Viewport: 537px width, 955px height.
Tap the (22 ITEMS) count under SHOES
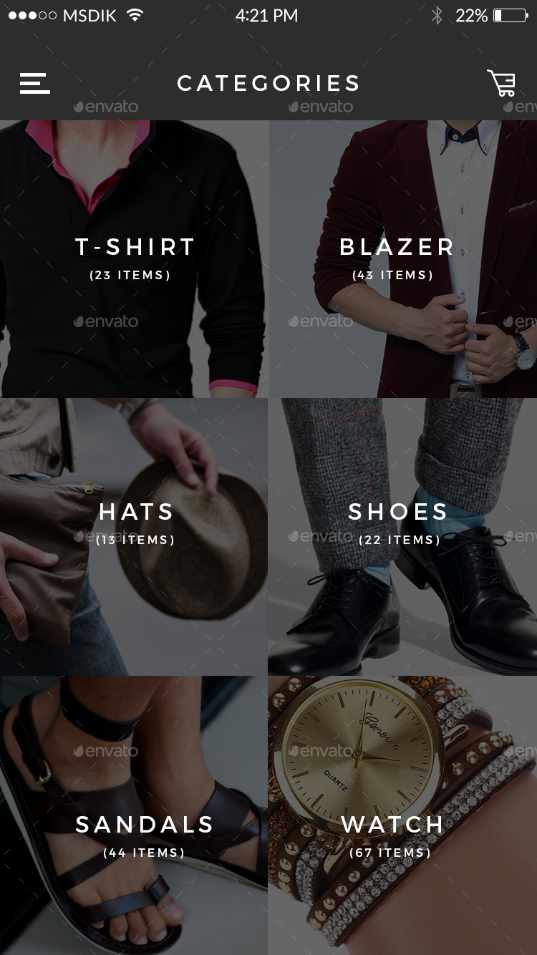click(400, 540)
